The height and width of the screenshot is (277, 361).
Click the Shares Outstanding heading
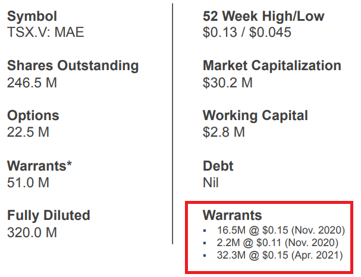73,66
